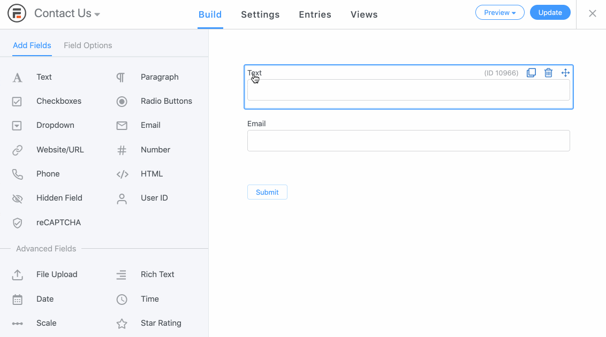This screenshot has height=337, width=606.
Task: Add a File Upload field
Action: (45, 274)
